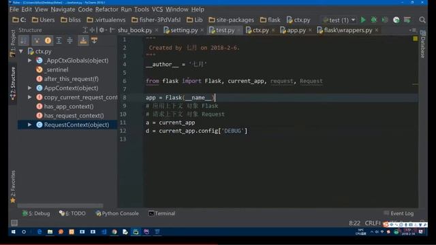Open the Terminal tool window

(162, 213)
